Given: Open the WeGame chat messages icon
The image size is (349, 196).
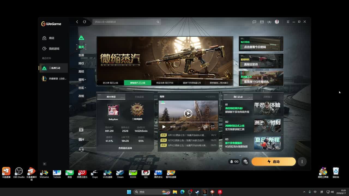Looking at the screenshot, I should [254, 22].
